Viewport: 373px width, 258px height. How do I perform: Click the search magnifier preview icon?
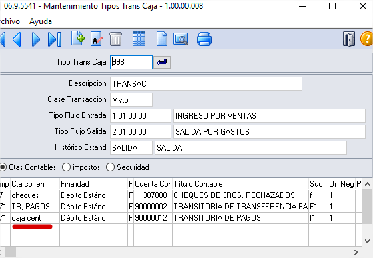(181, 39)
